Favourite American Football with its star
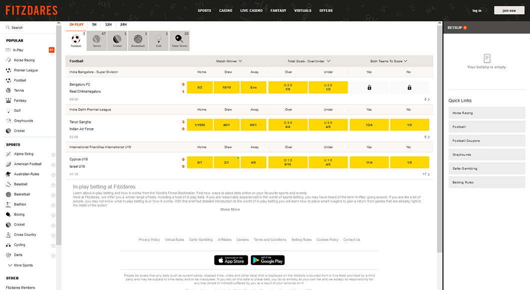Image resolution: width=530 pixels, height=290 pixels. [x=53, y=164]
